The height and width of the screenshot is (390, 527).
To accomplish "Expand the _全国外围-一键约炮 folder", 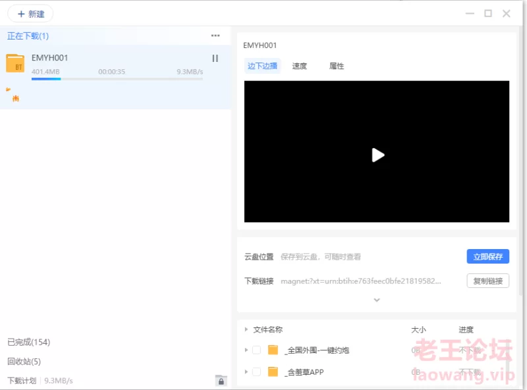I will tap(246, 350).
